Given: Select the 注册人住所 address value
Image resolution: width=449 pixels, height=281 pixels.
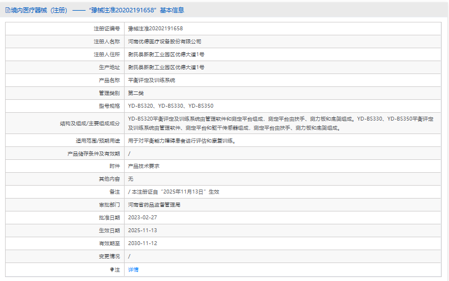Looking at the screenshot, I should point(166,54).
